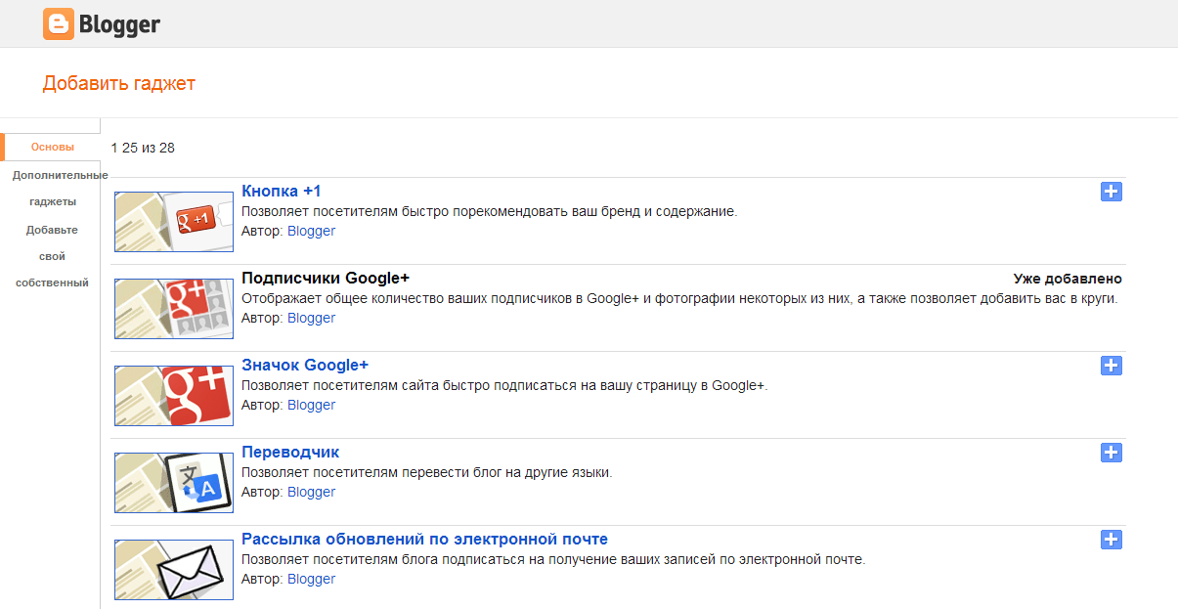The width and height of the screenshot is (1178, 609).
Task: Open the Добавьте свой собственный tab
Action: click(52, 256)
